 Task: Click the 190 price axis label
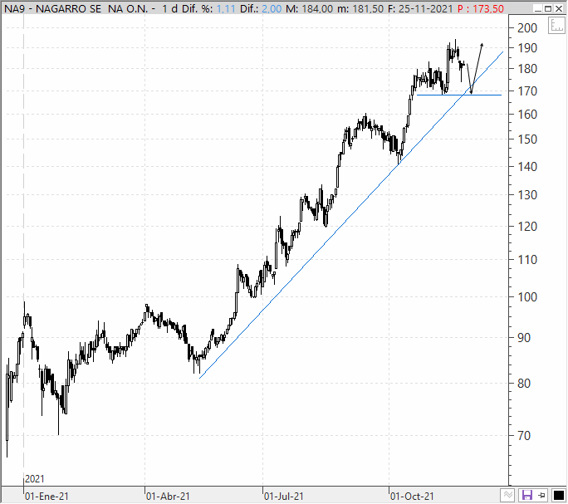click(526, 48)
